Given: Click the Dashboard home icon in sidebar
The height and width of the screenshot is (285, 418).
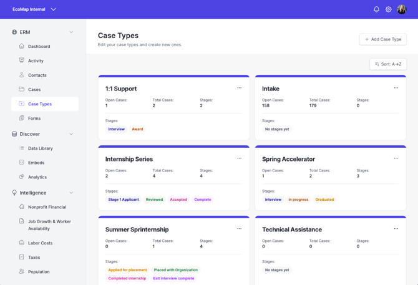Looking at the screenshot, I should pyautogui.click(x=22, y=46).
